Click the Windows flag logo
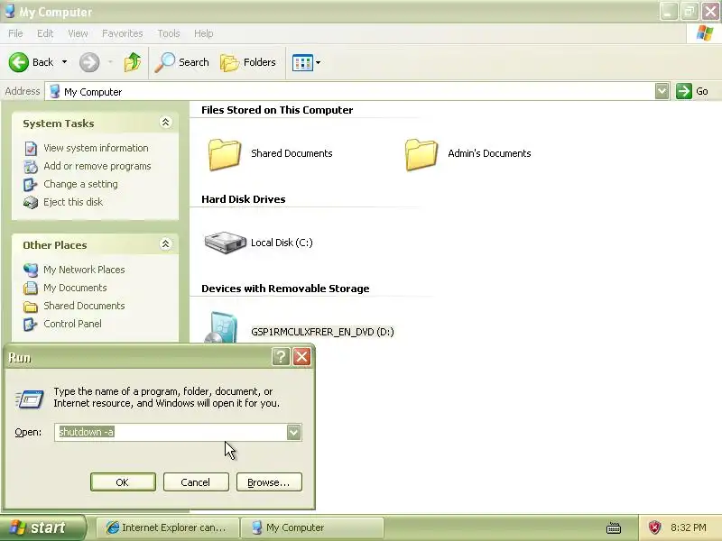The width and height of the screenshot is (722, 541). point(705,33)
